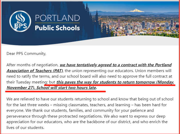Click the "Public Schools" banner text

57,28
